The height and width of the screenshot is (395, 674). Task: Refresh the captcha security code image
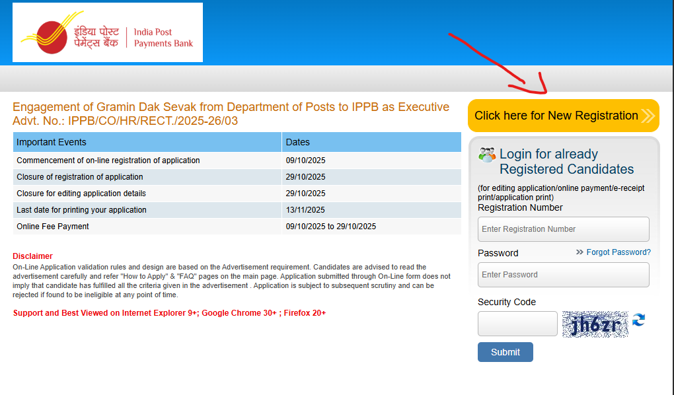[638, 320]
